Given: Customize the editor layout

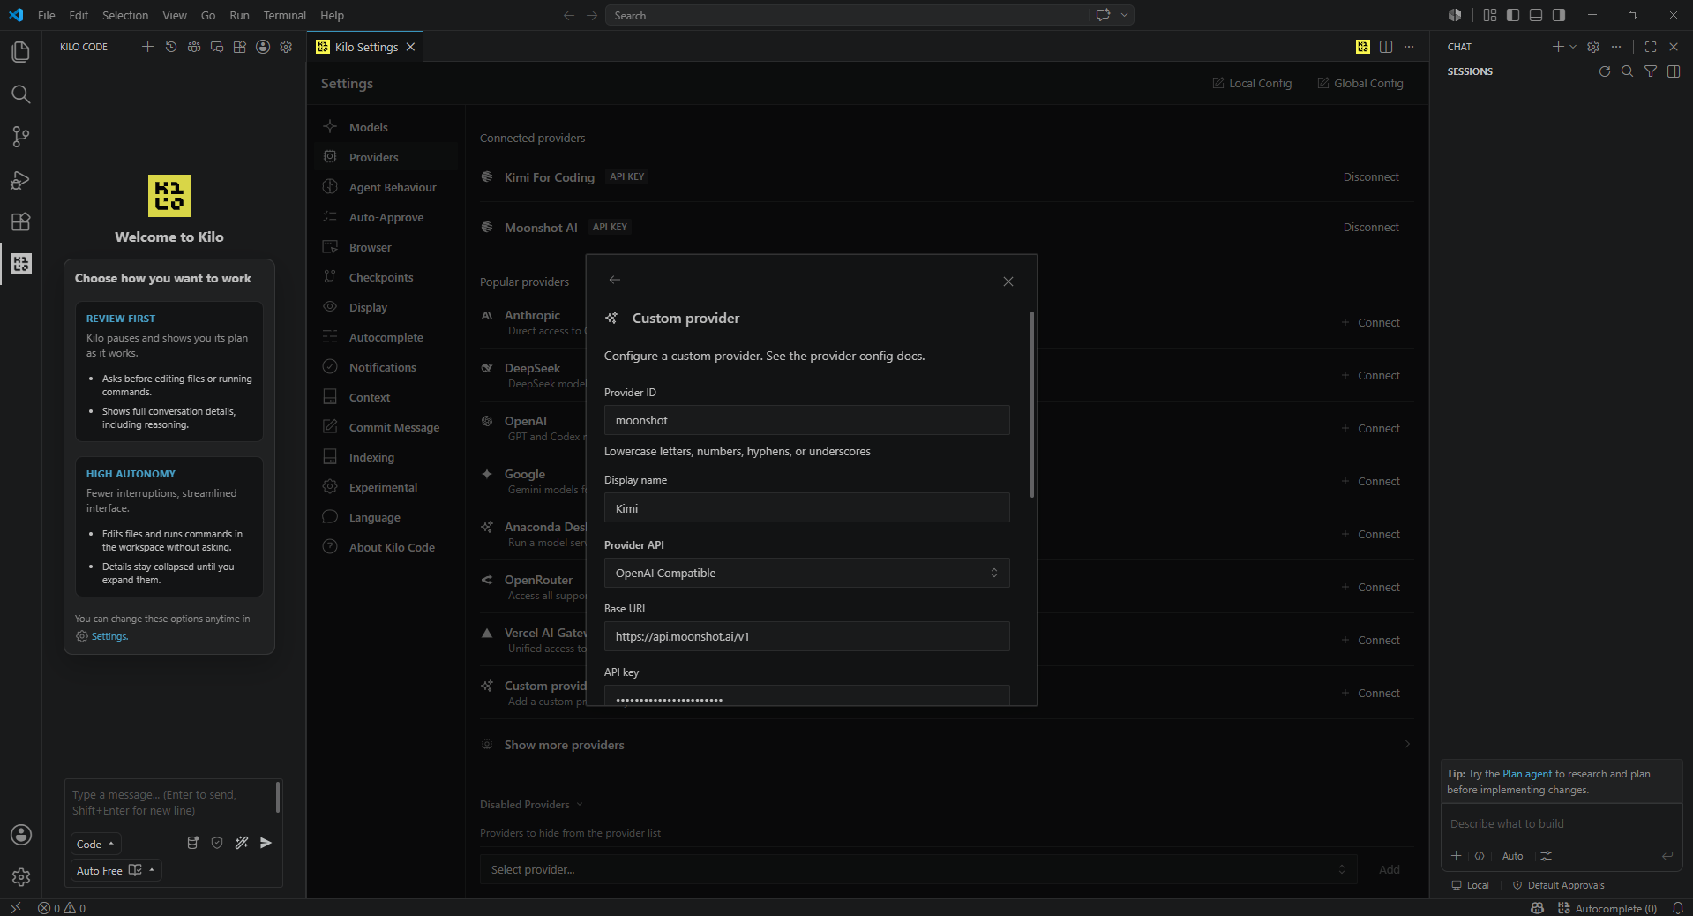Looking at the screenshot, I should tap(1489, 15).
